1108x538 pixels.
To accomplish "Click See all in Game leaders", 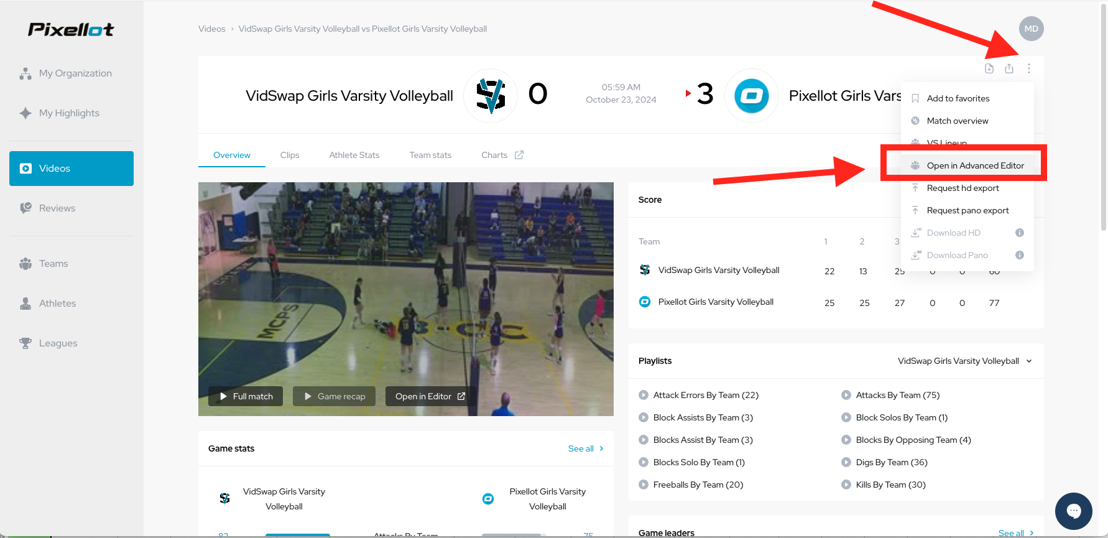I will click(1016, 533).
